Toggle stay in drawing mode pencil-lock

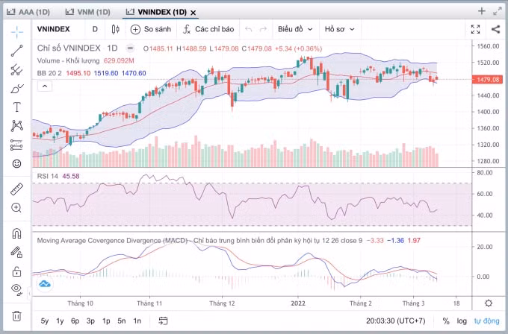pyautogui.click(x=17, y=252)
